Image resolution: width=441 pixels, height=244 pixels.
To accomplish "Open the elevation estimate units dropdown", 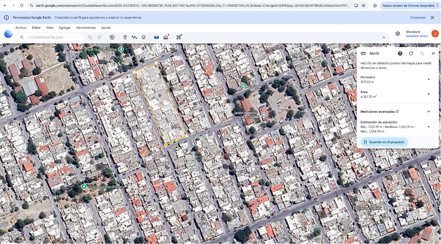I will 428,127.
